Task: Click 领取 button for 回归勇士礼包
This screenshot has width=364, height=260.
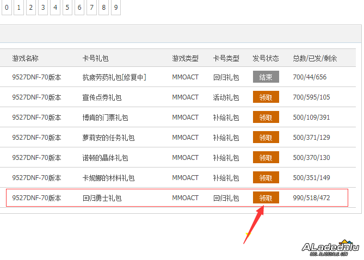Action: (266, 197)
